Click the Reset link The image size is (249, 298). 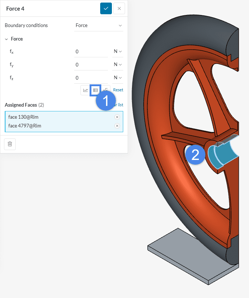tap(118, 90)
